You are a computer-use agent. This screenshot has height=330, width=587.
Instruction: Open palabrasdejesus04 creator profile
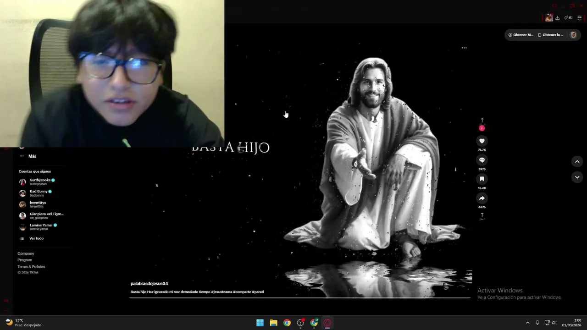149,284
